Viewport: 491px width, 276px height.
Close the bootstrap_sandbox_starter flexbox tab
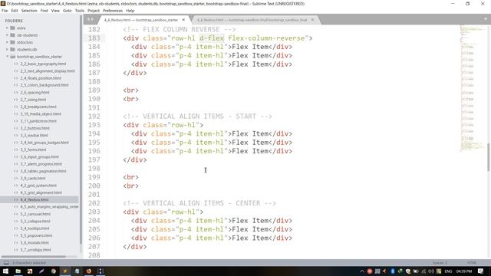pos(183,20)
